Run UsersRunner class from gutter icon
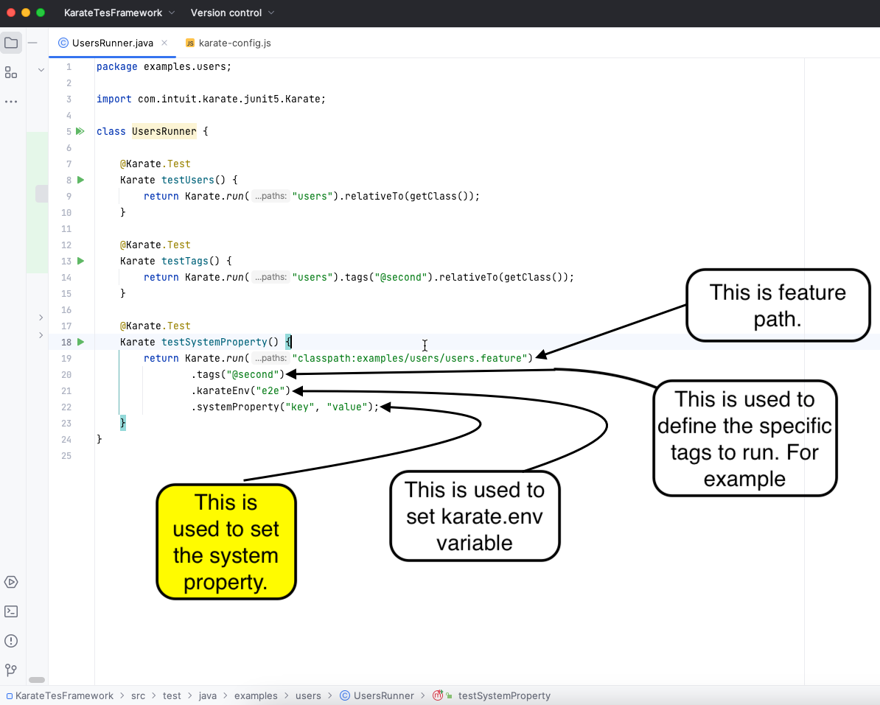Screen dimensions: 880x705 pyautogui.click(x=80, y=131)
